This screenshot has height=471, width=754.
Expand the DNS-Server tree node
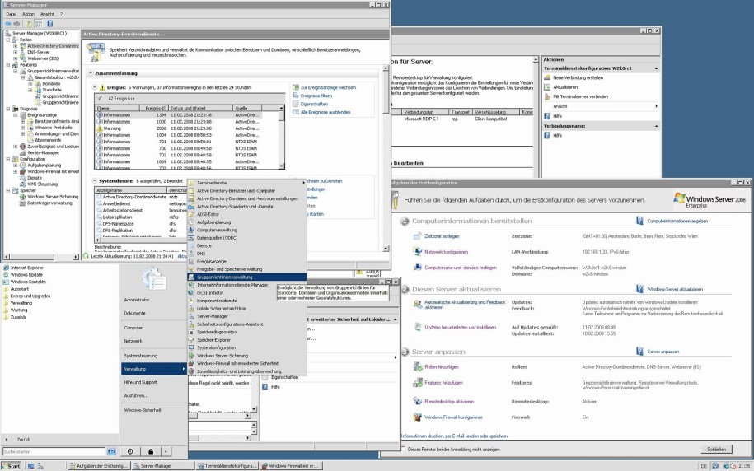[x=15, y=52]
